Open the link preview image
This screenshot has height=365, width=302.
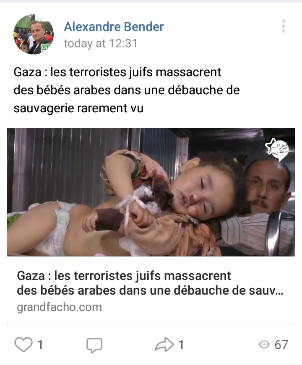tap(151, 192)
